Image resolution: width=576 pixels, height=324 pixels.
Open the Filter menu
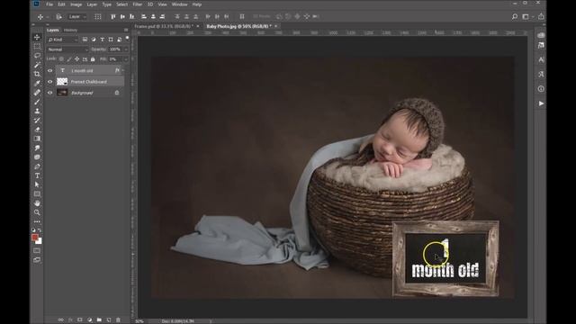pos(138,4)
